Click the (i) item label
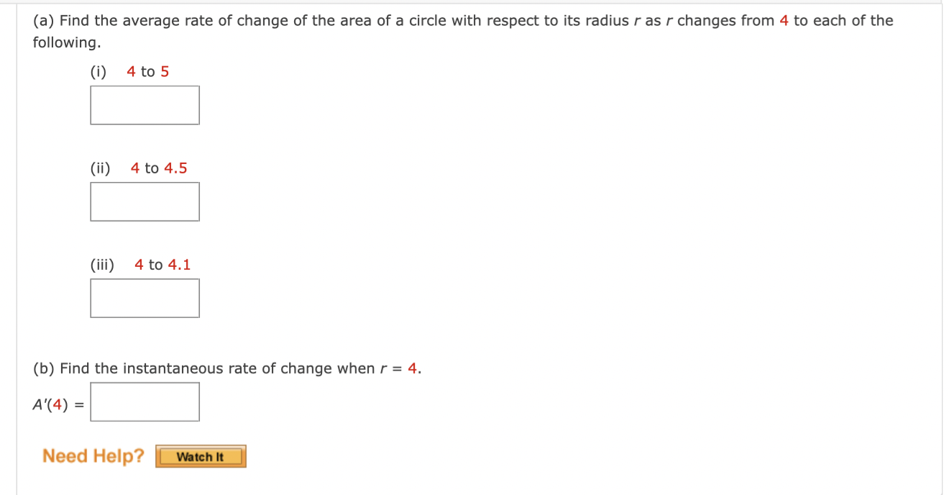Viewport: 949px width, 495px height. tap(97, 71)
